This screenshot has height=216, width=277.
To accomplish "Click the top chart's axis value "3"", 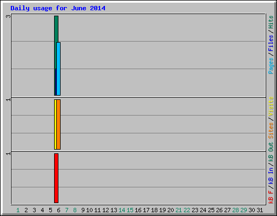I will (x=8, y=16).
